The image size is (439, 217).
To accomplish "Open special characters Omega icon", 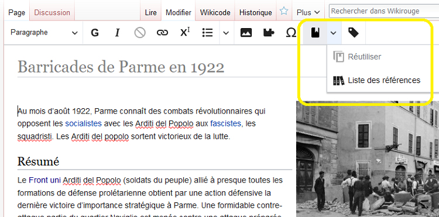I will [x=291, y=33].
